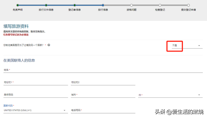Jump to the 提交登记申请 step
207x118 pixels.
(x=188, y=8)
